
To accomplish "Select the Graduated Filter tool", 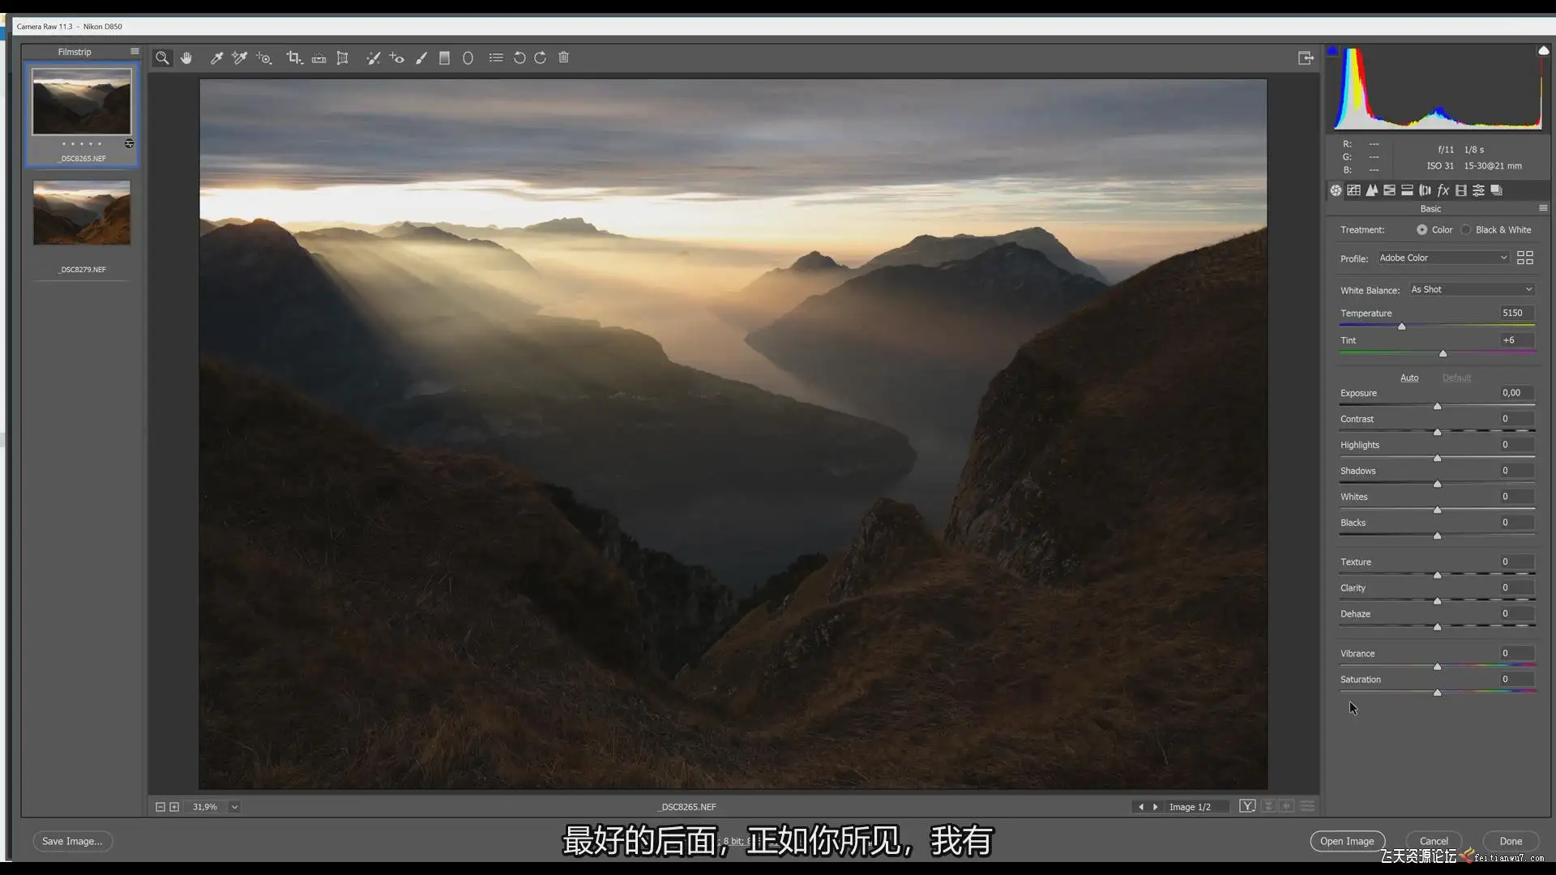I will tap(444, 58).
